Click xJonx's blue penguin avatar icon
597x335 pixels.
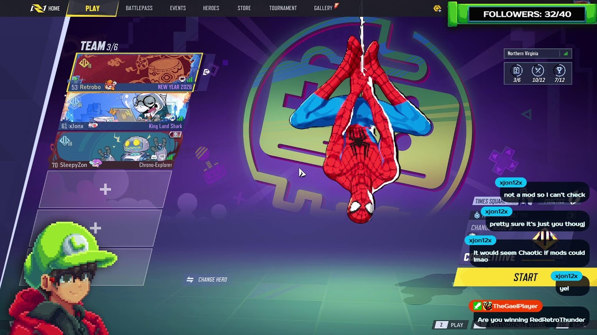tap(93, 125)
